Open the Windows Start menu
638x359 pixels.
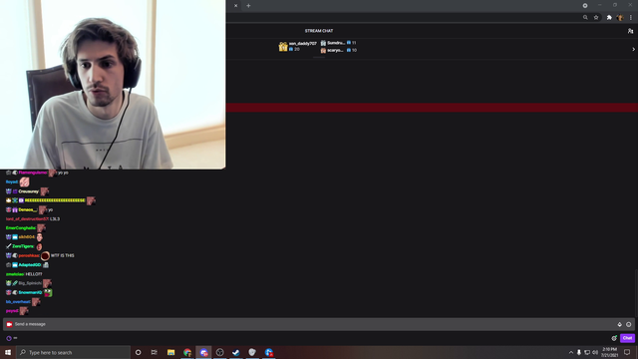[8, 352]
